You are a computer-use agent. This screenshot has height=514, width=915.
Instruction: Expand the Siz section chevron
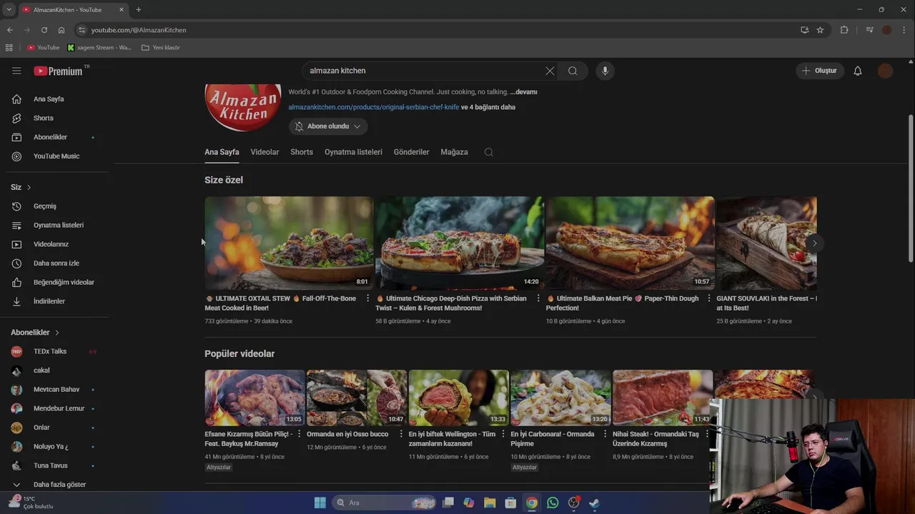click(x=29, y=187)
